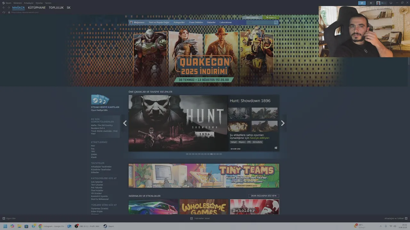Click the Steam gift cards image
The width and height of the screenshot is (410, 230).
tap(100, 100)
